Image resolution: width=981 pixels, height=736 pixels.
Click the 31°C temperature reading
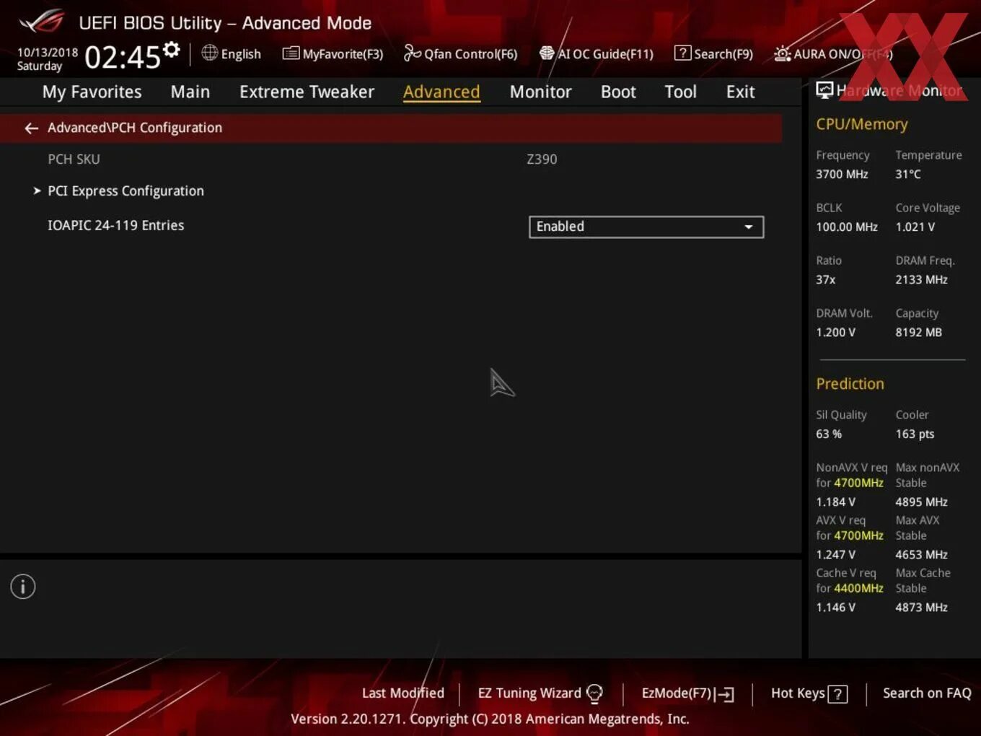pos(908,174)
